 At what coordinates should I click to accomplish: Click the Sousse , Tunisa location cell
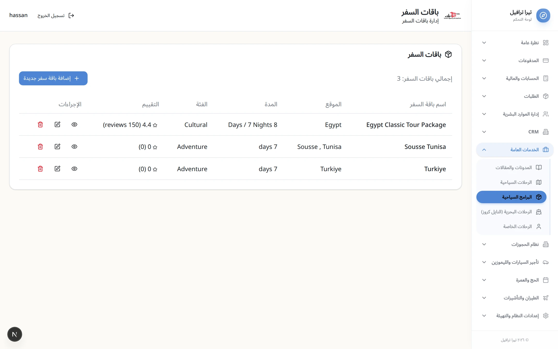[x=319, y=147]
